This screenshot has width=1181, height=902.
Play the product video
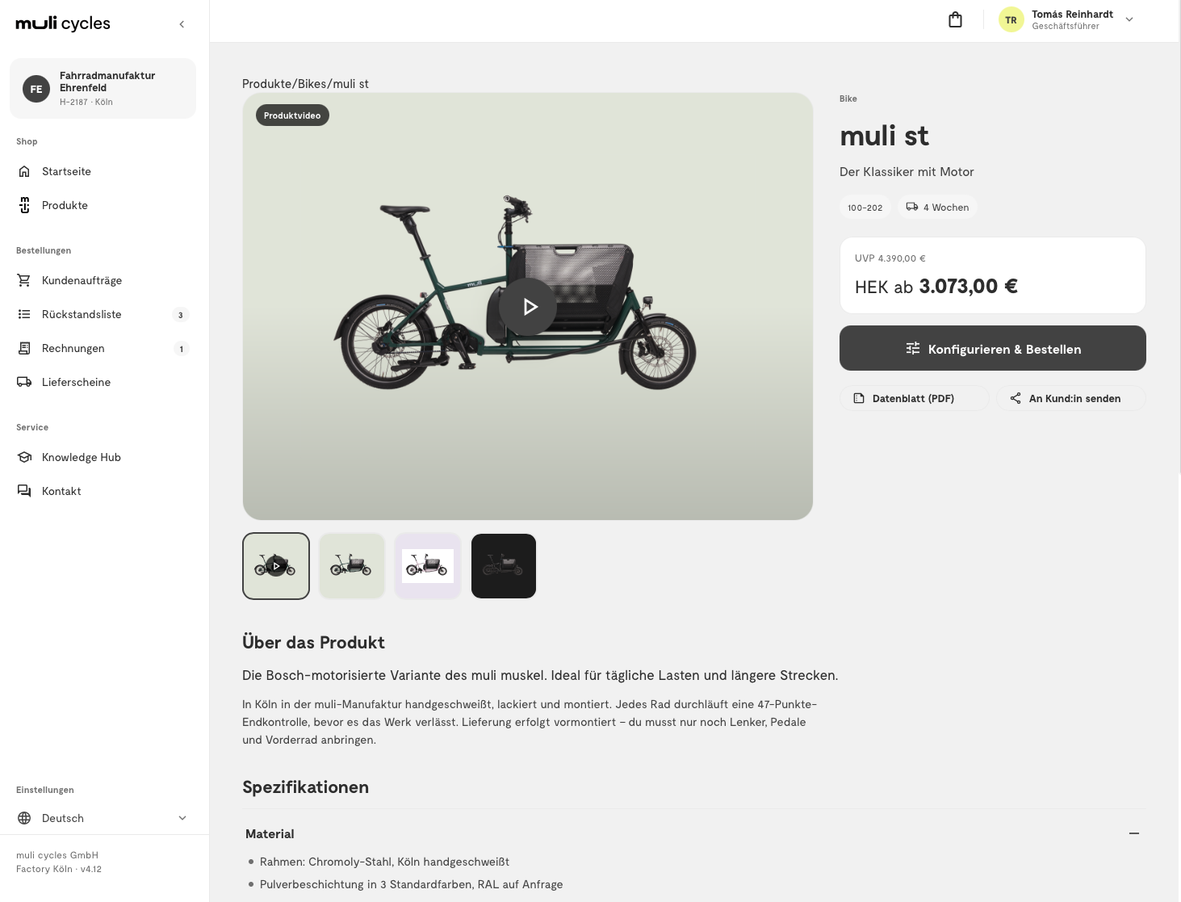[528, 307]
